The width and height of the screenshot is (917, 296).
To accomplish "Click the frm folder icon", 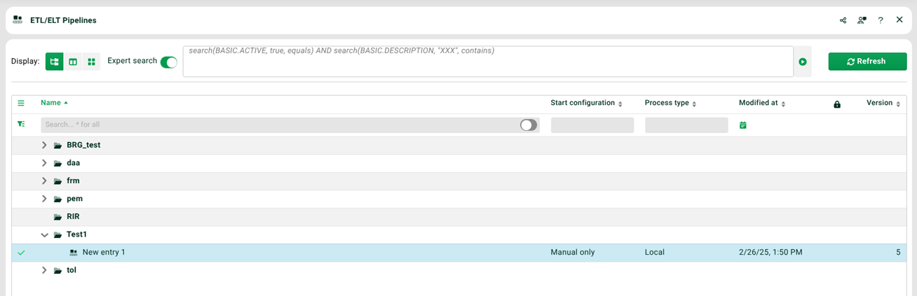I will tap(58, 181).
